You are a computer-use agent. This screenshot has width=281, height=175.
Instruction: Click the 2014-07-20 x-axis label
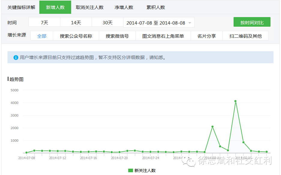(x=119, y=158)
